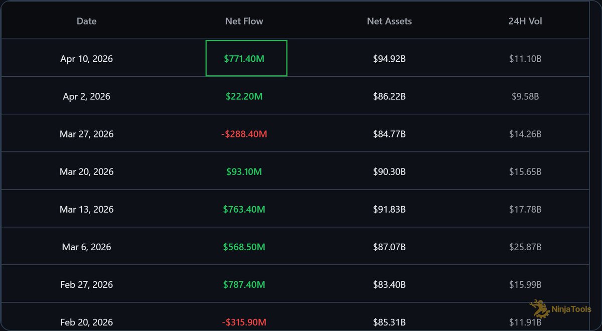
Task: Click the $94.92B net assets value
Action: point(389,59)
